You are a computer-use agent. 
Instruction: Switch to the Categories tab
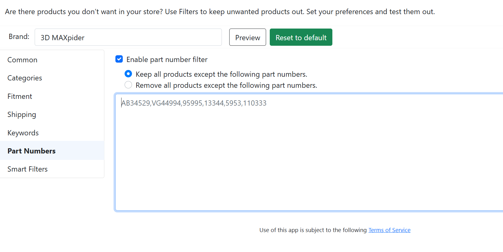[25, 78]
